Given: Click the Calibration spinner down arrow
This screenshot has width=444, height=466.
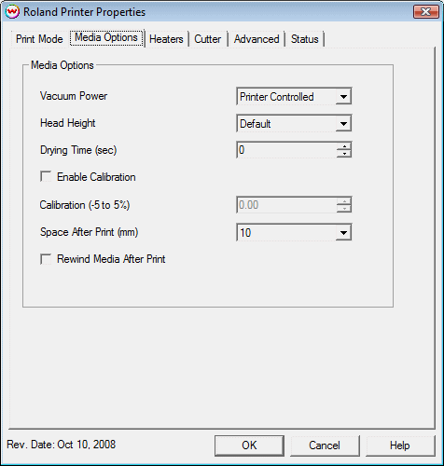Looking at the screenshot, I should [x=344, y=209].
